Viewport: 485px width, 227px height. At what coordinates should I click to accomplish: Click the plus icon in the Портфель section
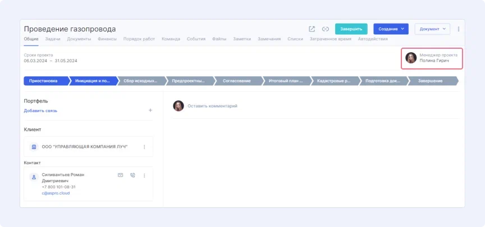coord(150,110)
